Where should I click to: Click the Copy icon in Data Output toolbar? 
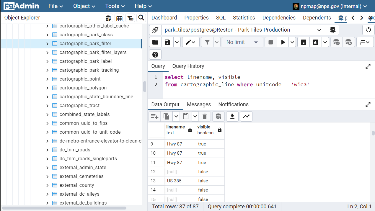click(167, 116)
